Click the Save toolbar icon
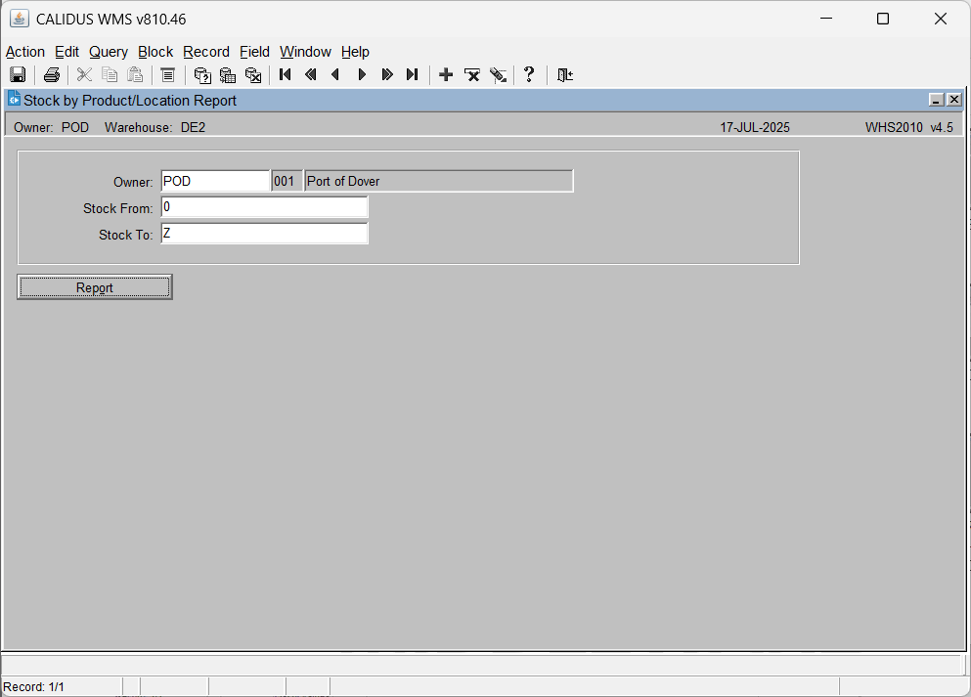The width and height of the screenshot is (971, 697). click(x=18, y=75)
